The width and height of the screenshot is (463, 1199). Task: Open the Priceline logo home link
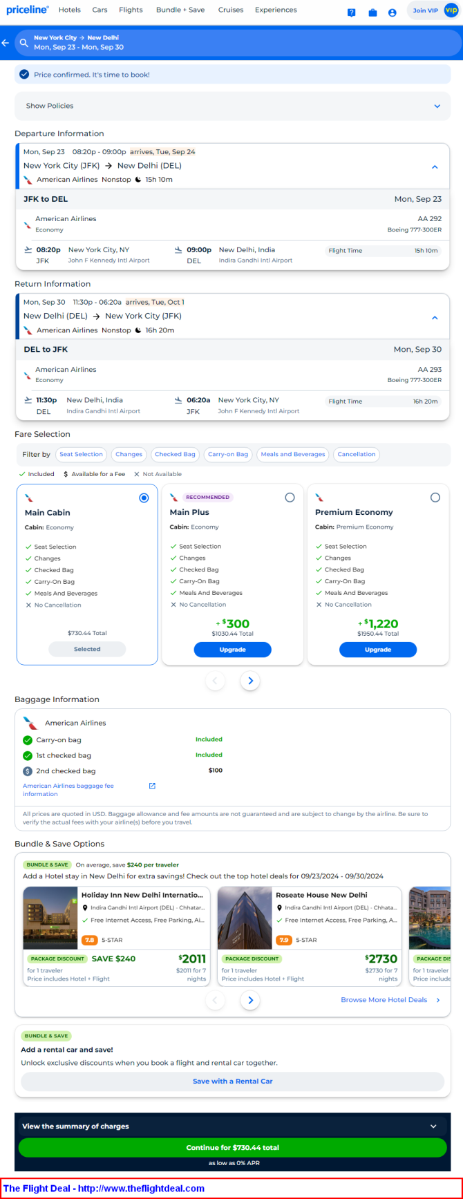tap(28, 10)
